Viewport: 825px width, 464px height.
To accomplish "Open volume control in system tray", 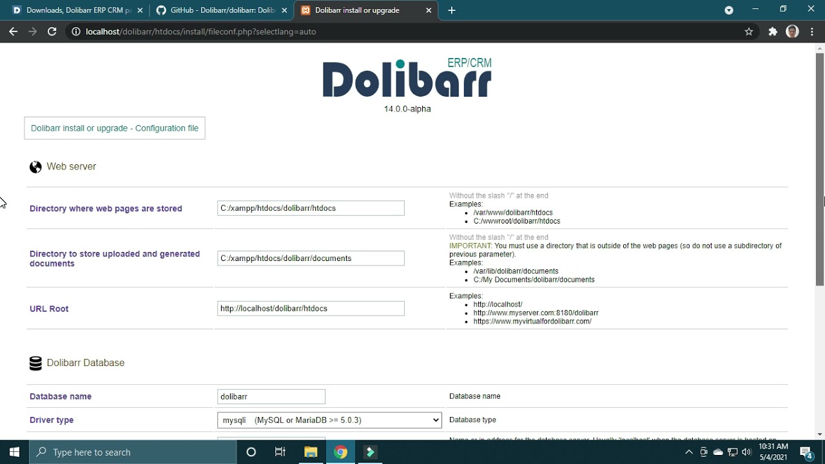I will point(746,452).
